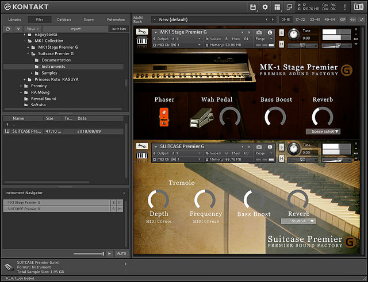Open MIDI Ch dropdown of SUITCASE Premier G
The width and height of the screenshot is (368, 282).
[x=177, y=160]
